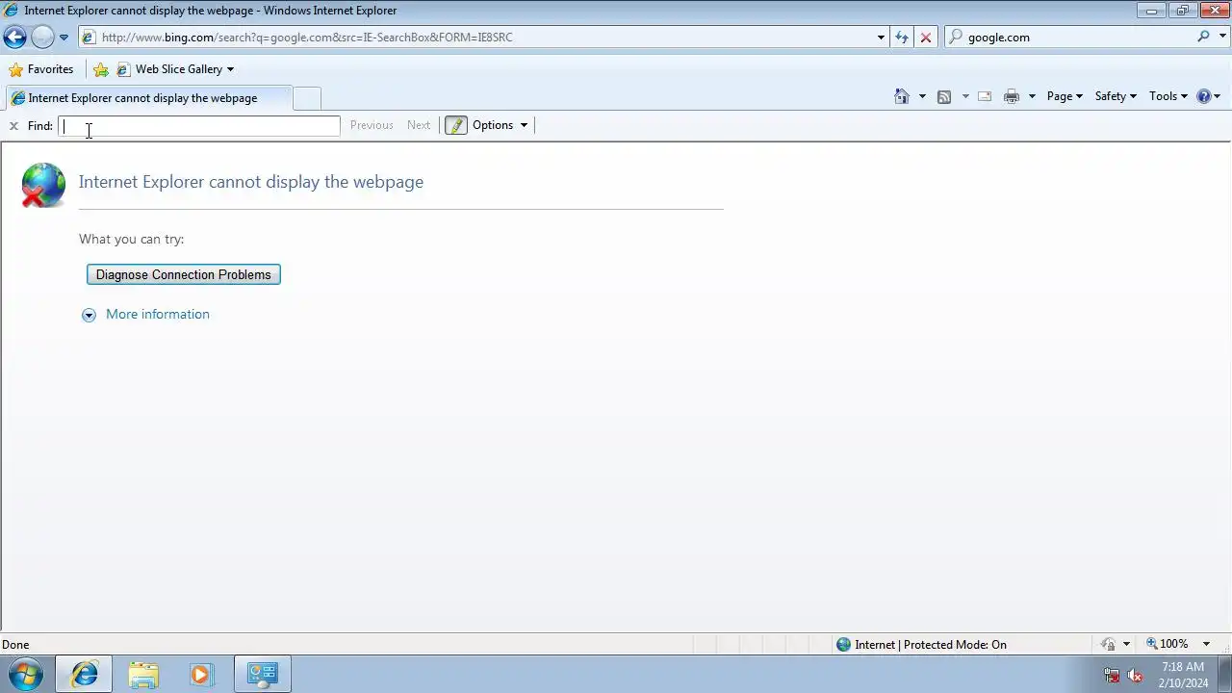
Task: Open the Page menu
Action: pos(1065,96)
